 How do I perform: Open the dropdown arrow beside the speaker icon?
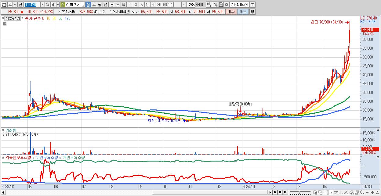pyautogui.click(x=58, y=5)
